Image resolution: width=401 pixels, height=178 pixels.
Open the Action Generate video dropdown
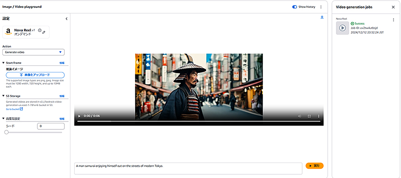pos(34,52)
